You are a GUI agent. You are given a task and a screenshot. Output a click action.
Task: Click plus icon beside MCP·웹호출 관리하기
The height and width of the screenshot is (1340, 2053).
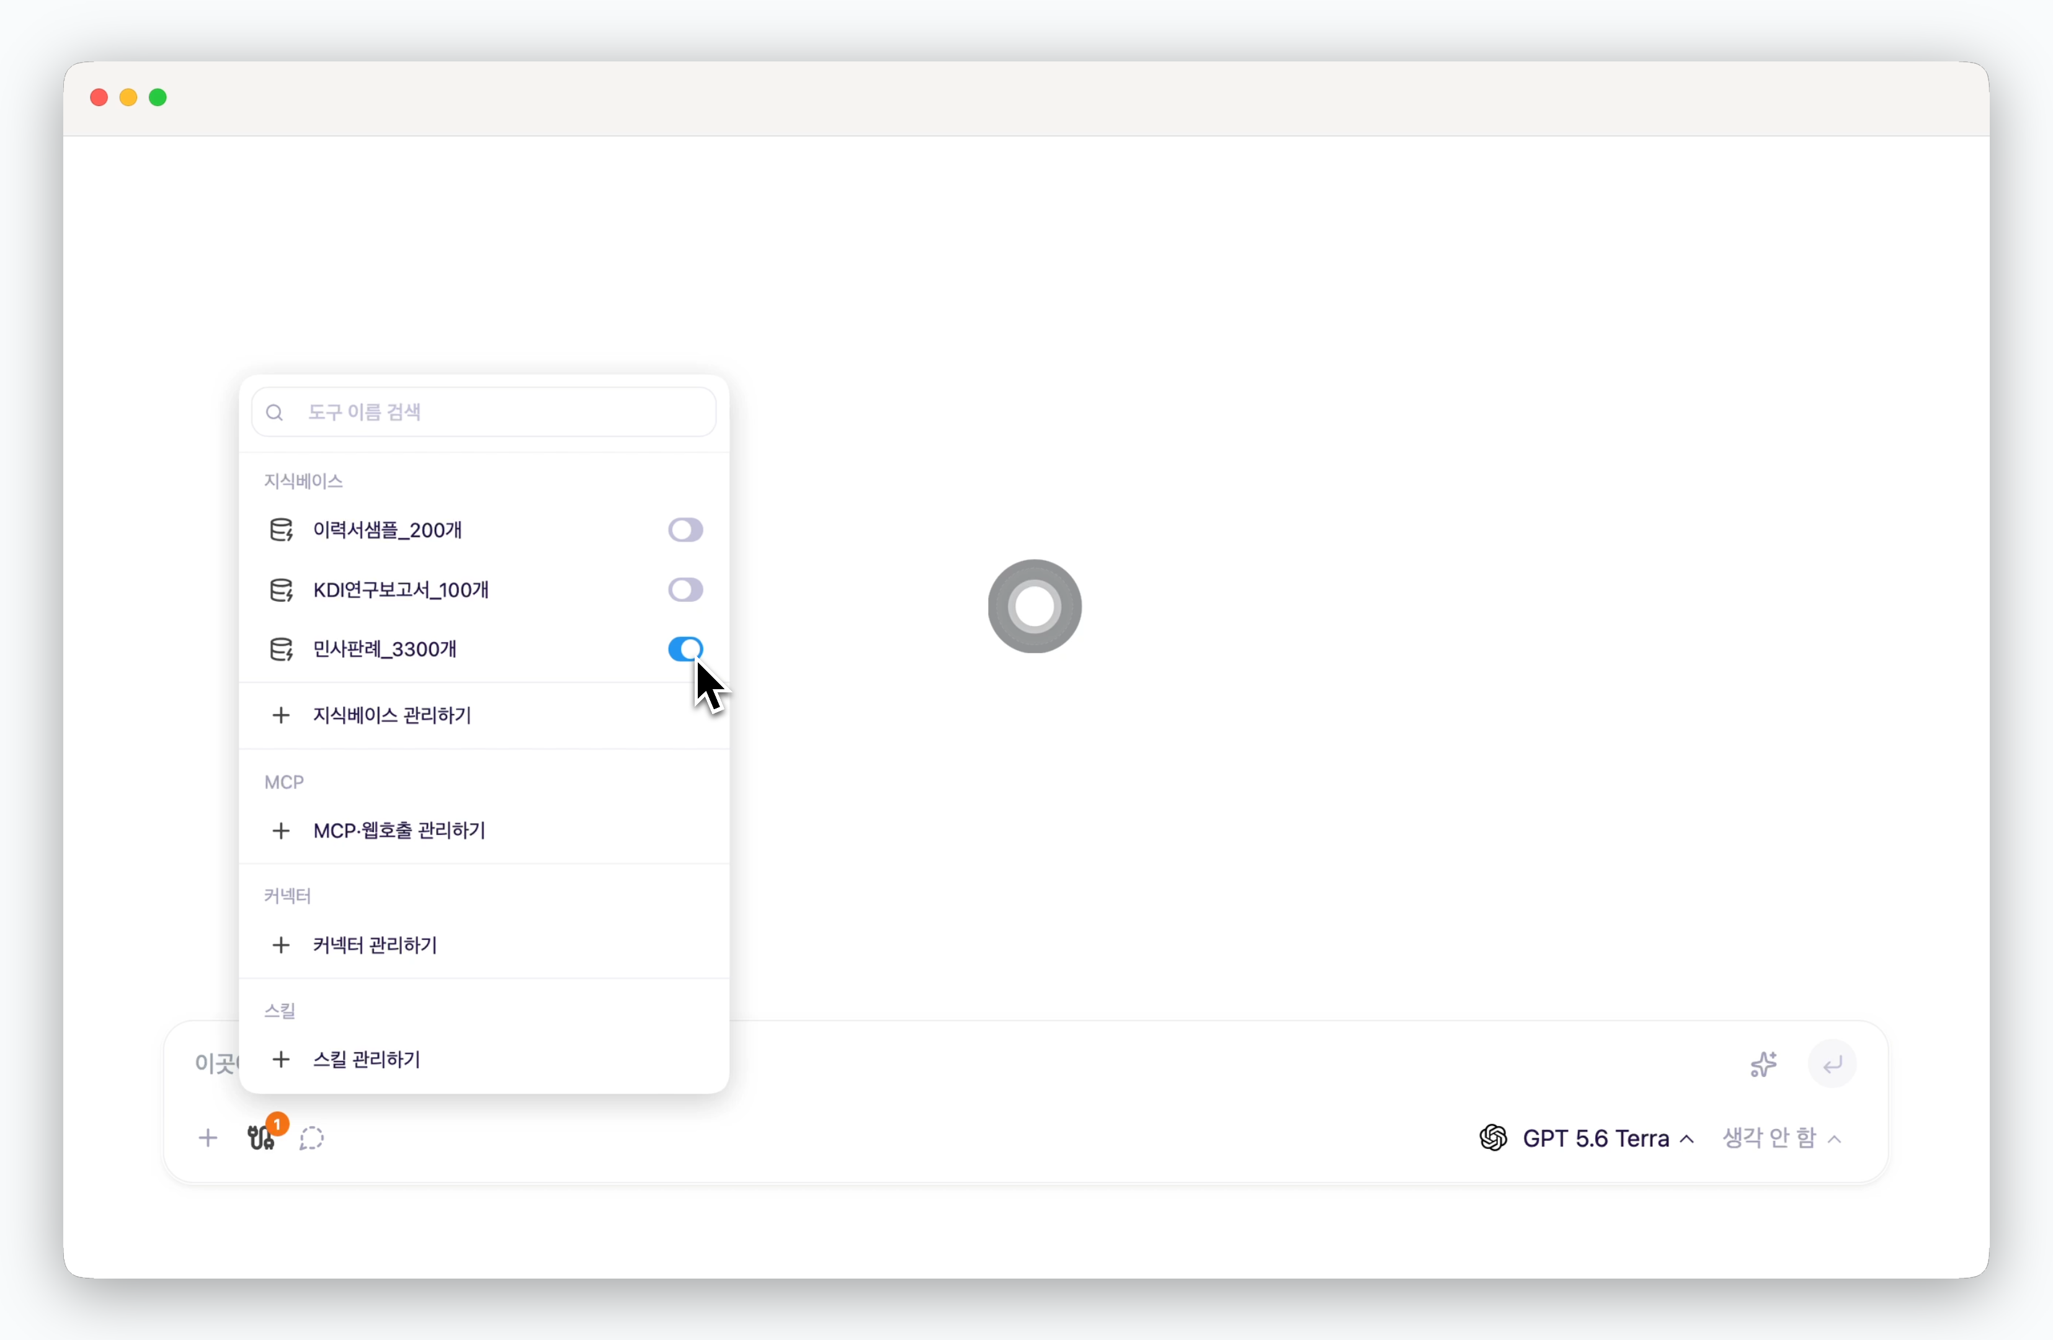[280, 831]
